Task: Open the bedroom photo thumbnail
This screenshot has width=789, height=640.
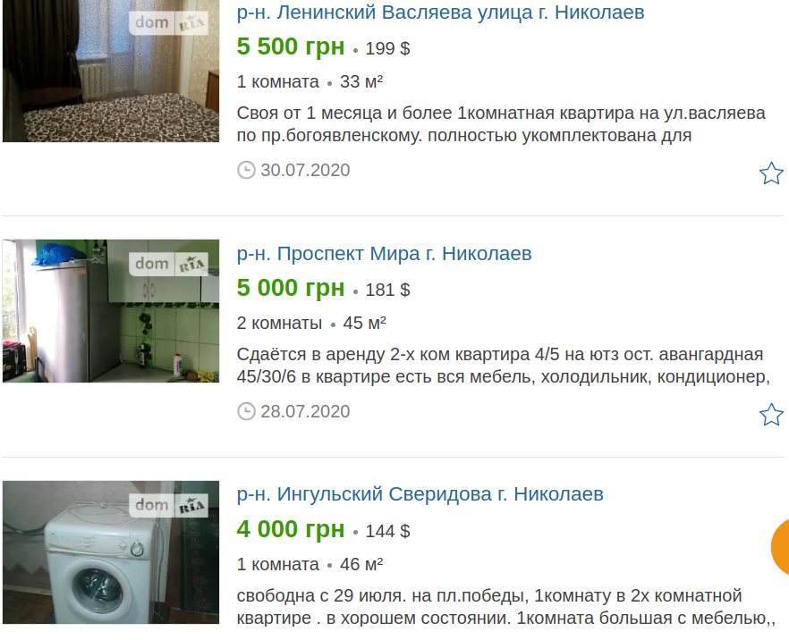Action: pyautogui.click(x=111, y=71)
